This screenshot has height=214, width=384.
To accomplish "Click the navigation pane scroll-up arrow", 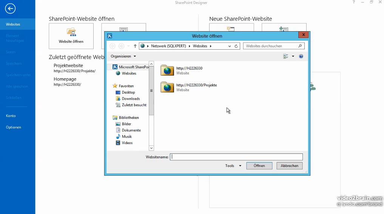I will pos(151,64).
